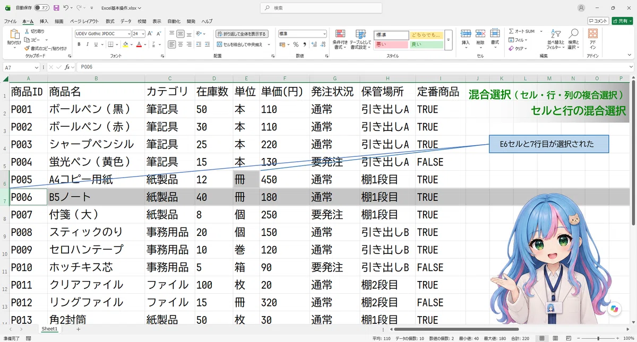Click the formula bar showing P006
The image size is (637, 342).
click(x=356, y=67)
